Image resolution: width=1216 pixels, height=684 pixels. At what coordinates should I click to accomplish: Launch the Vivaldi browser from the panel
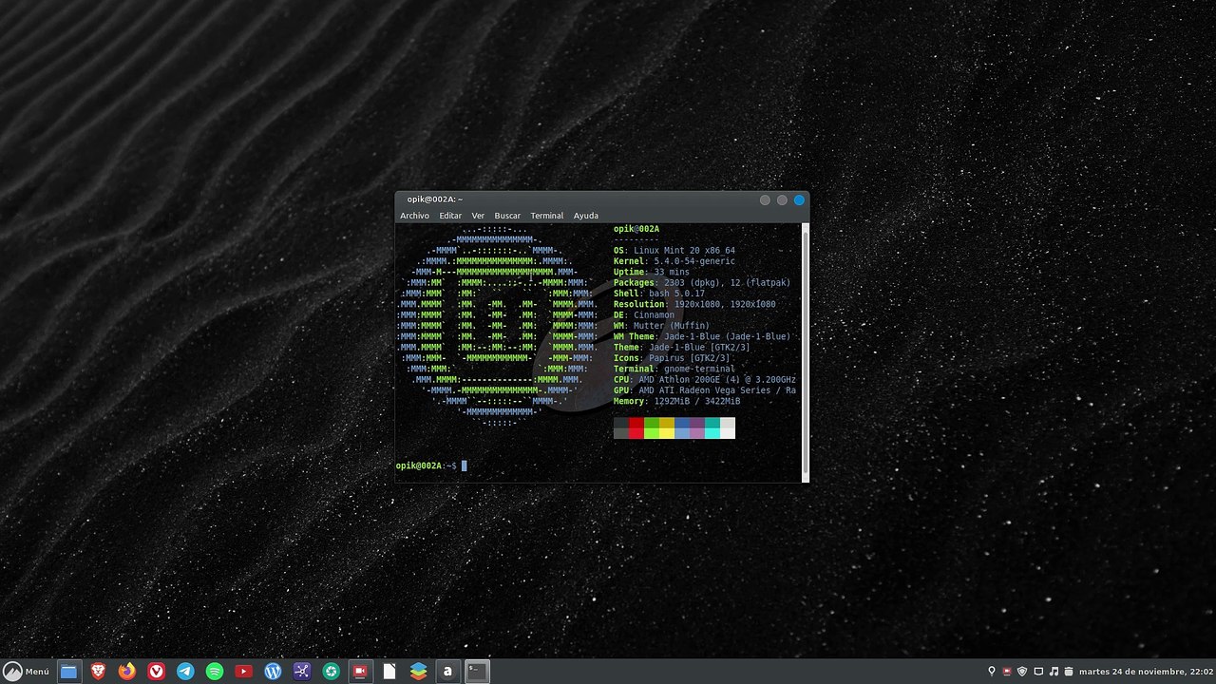tap(156, 672)
